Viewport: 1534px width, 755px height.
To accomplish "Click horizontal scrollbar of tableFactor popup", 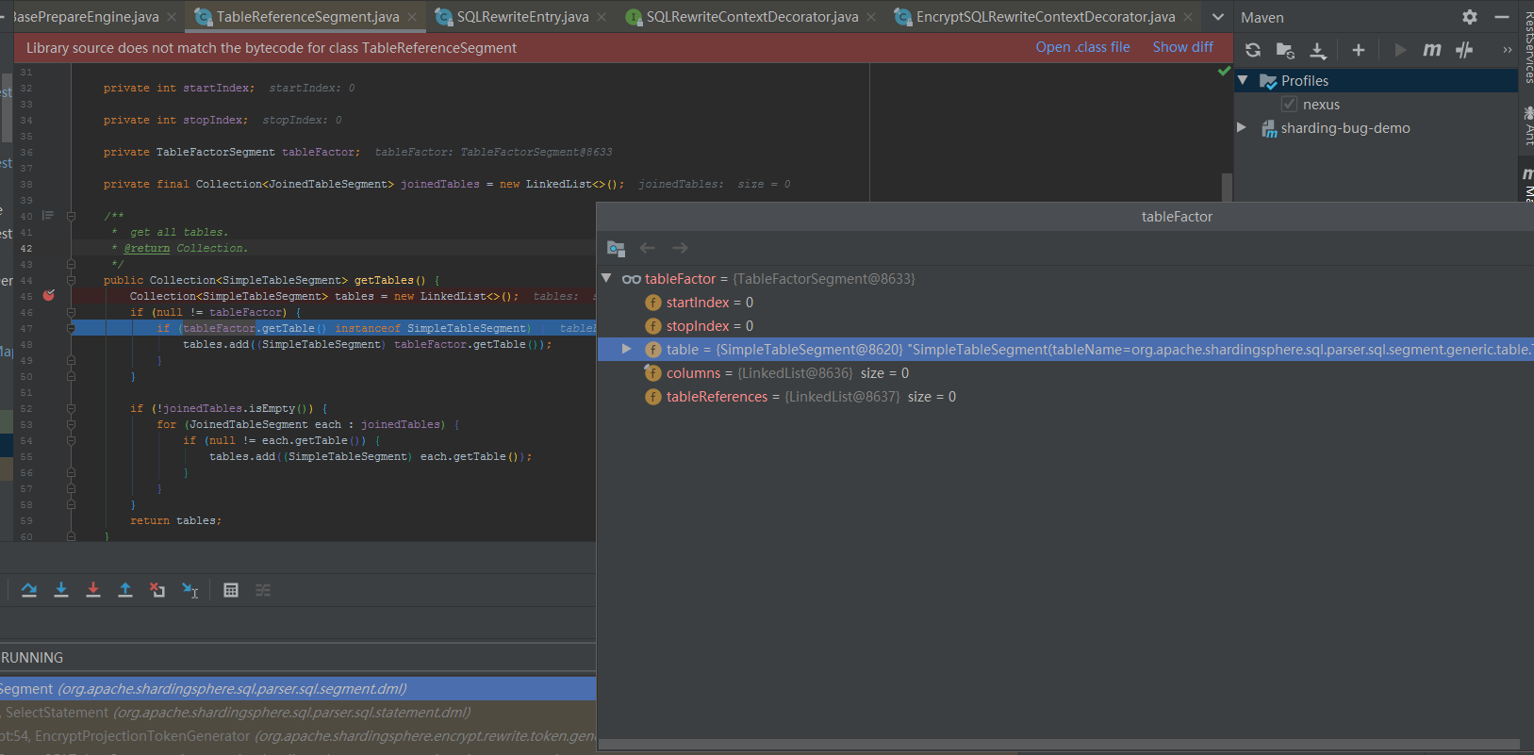I will click(x=1060, y=745).
